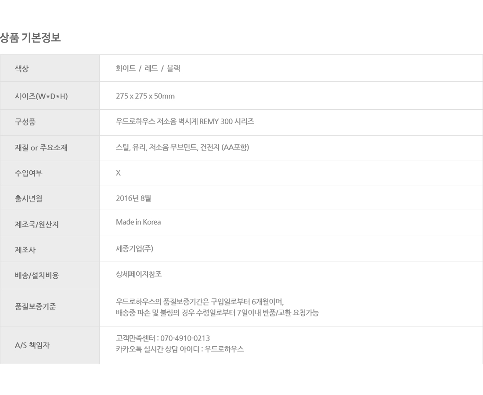Click the size value 275 x 275 x 50mm
This screenshot has height=395, width=483.
[x=145, y=96]
